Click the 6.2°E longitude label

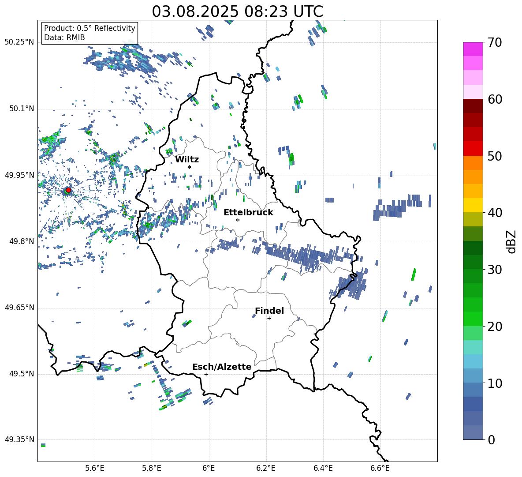[266, 468]
